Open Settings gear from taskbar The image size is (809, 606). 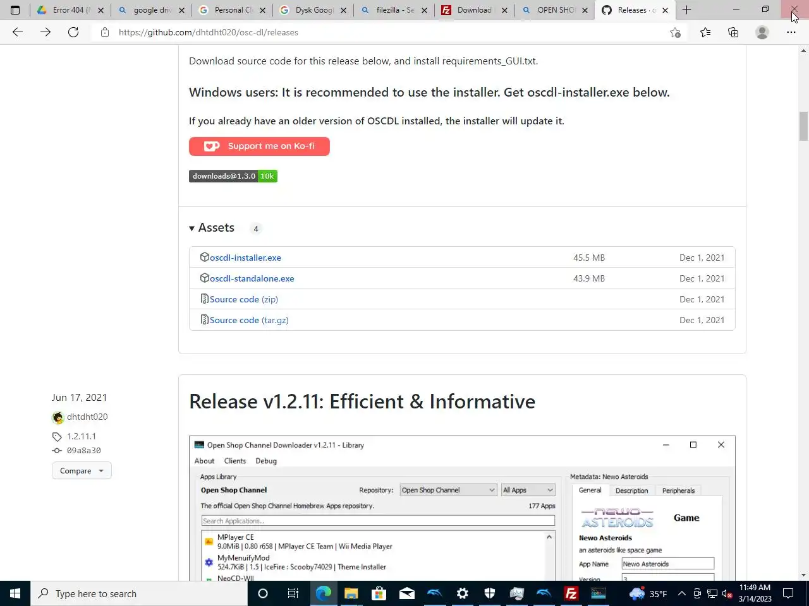click(463, 593)
